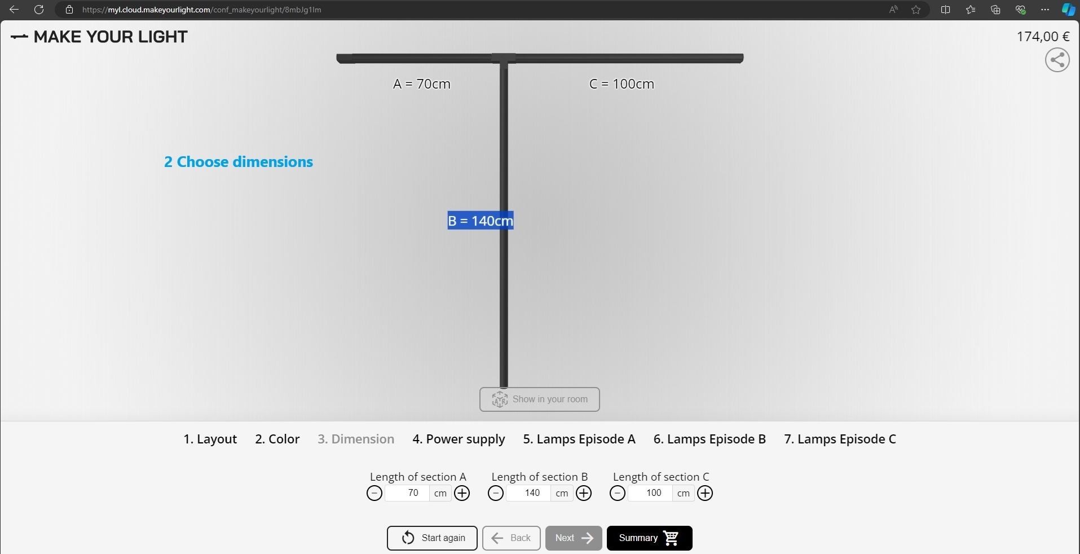Click the Start again button
Image resolution: width=1080 pixels, height=554 pixels.
coord(432,538)
